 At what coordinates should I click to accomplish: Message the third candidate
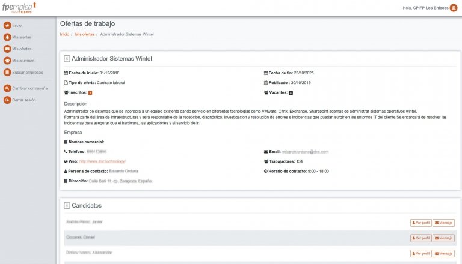(x=444, y=254)
